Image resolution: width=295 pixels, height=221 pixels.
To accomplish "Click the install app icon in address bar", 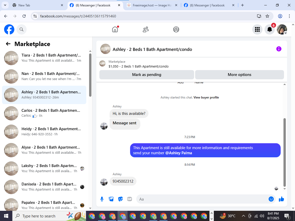I will (259, 16).
